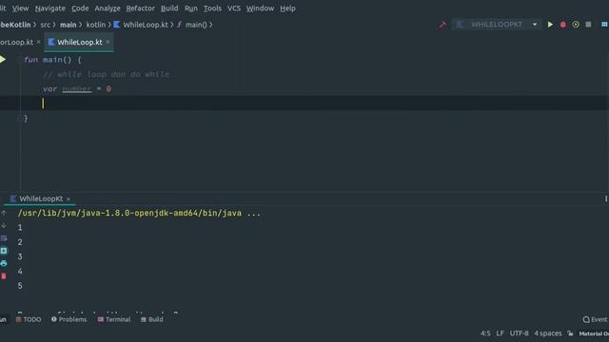Click the lock icon in the status bar
The height and width of the screenshot is (342, 609).
coord(570,333)
